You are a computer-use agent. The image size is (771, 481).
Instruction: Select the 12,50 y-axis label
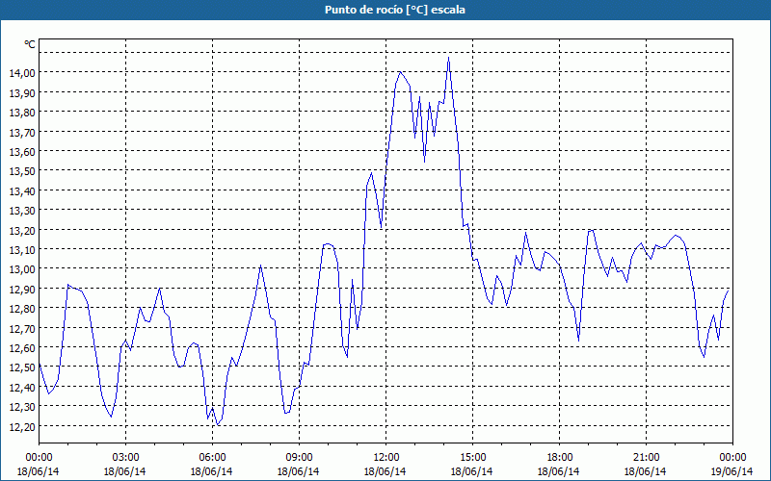(x=22, y=367)
